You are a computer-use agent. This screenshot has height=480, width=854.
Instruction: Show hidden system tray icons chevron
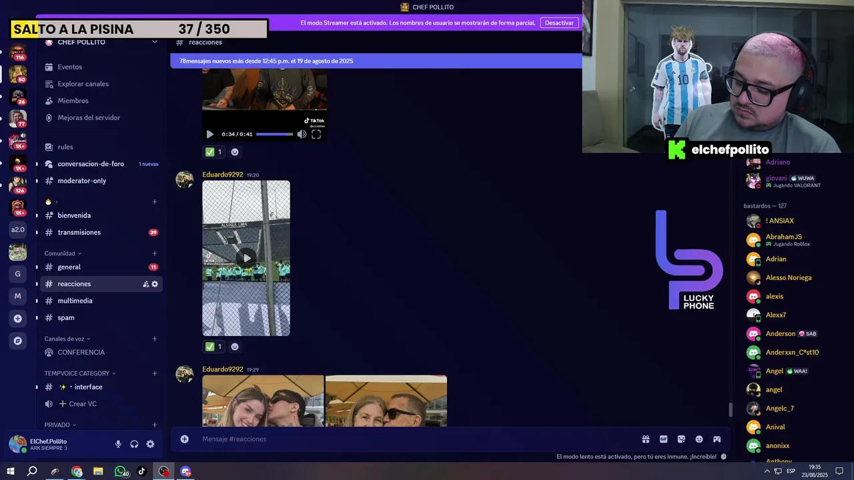[x=767, y=471]
